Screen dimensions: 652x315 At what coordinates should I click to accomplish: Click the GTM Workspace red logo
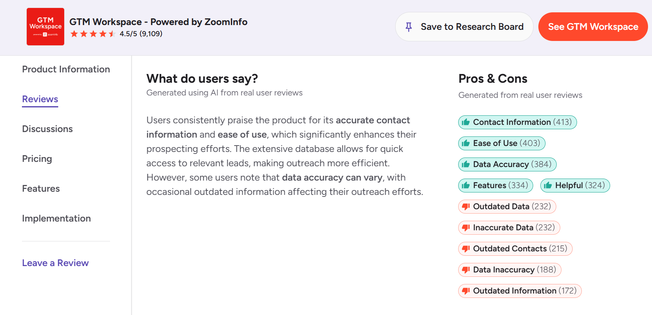[x=45, y=27]
